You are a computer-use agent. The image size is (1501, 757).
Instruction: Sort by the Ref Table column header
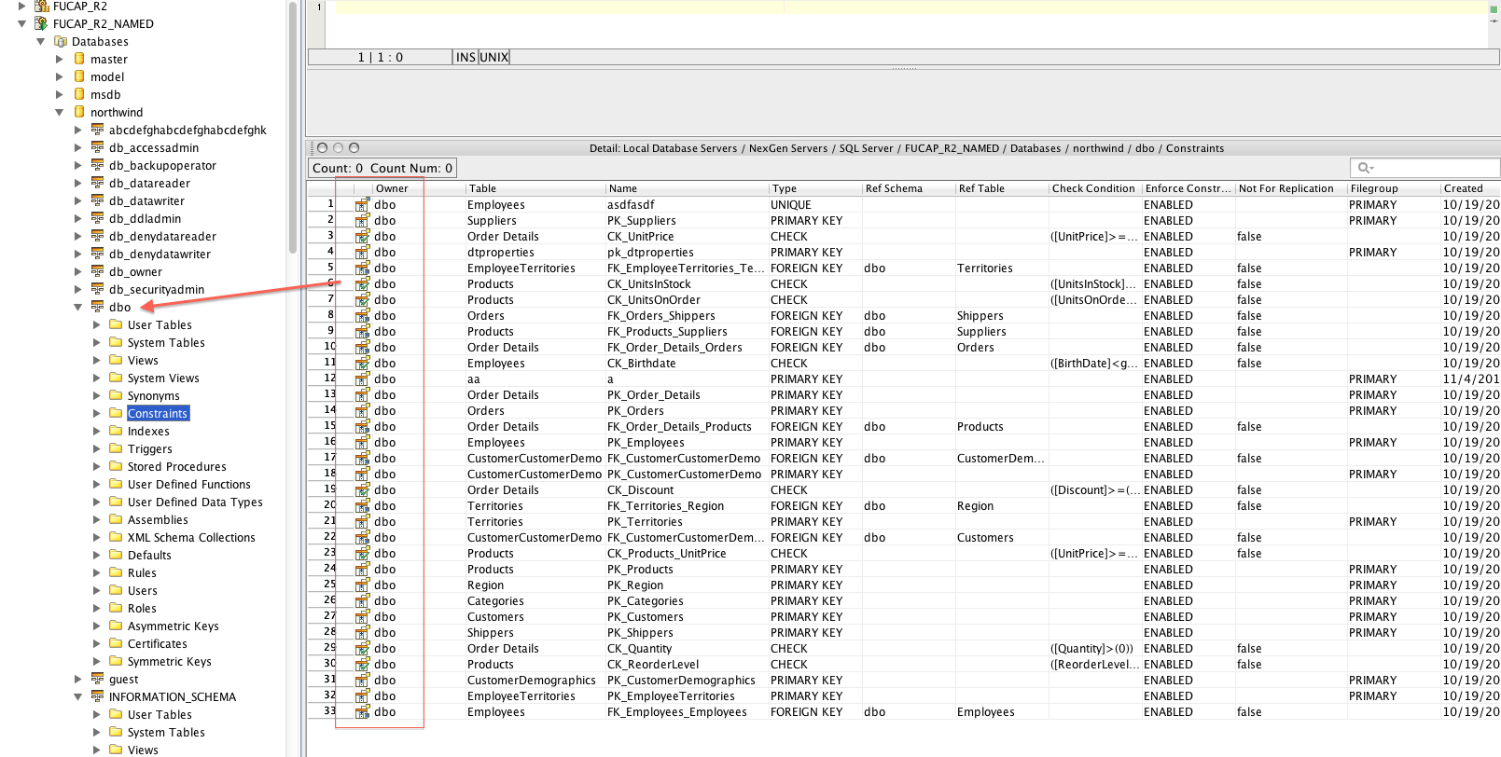(1002, 188)
